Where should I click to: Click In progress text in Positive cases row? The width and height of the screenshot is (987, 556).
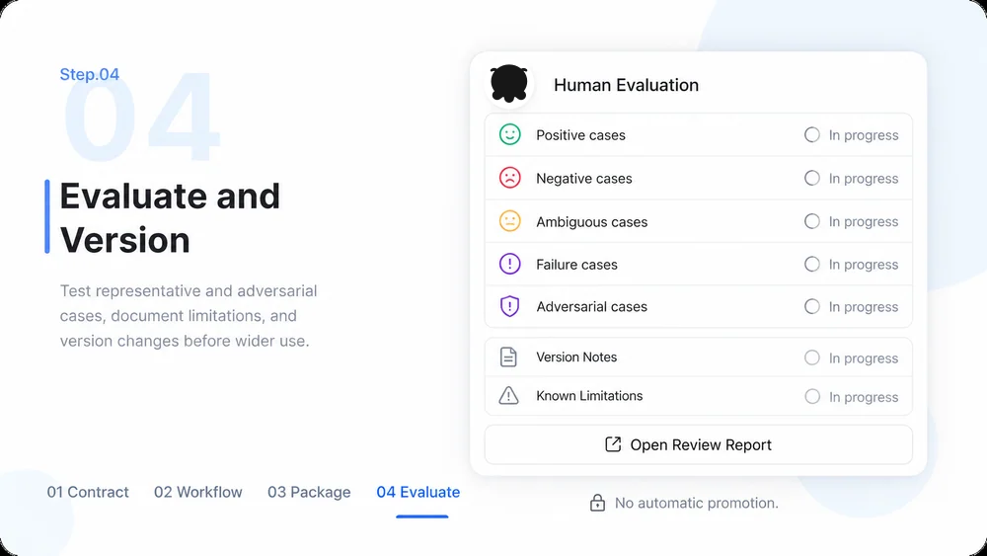[863, 135]
